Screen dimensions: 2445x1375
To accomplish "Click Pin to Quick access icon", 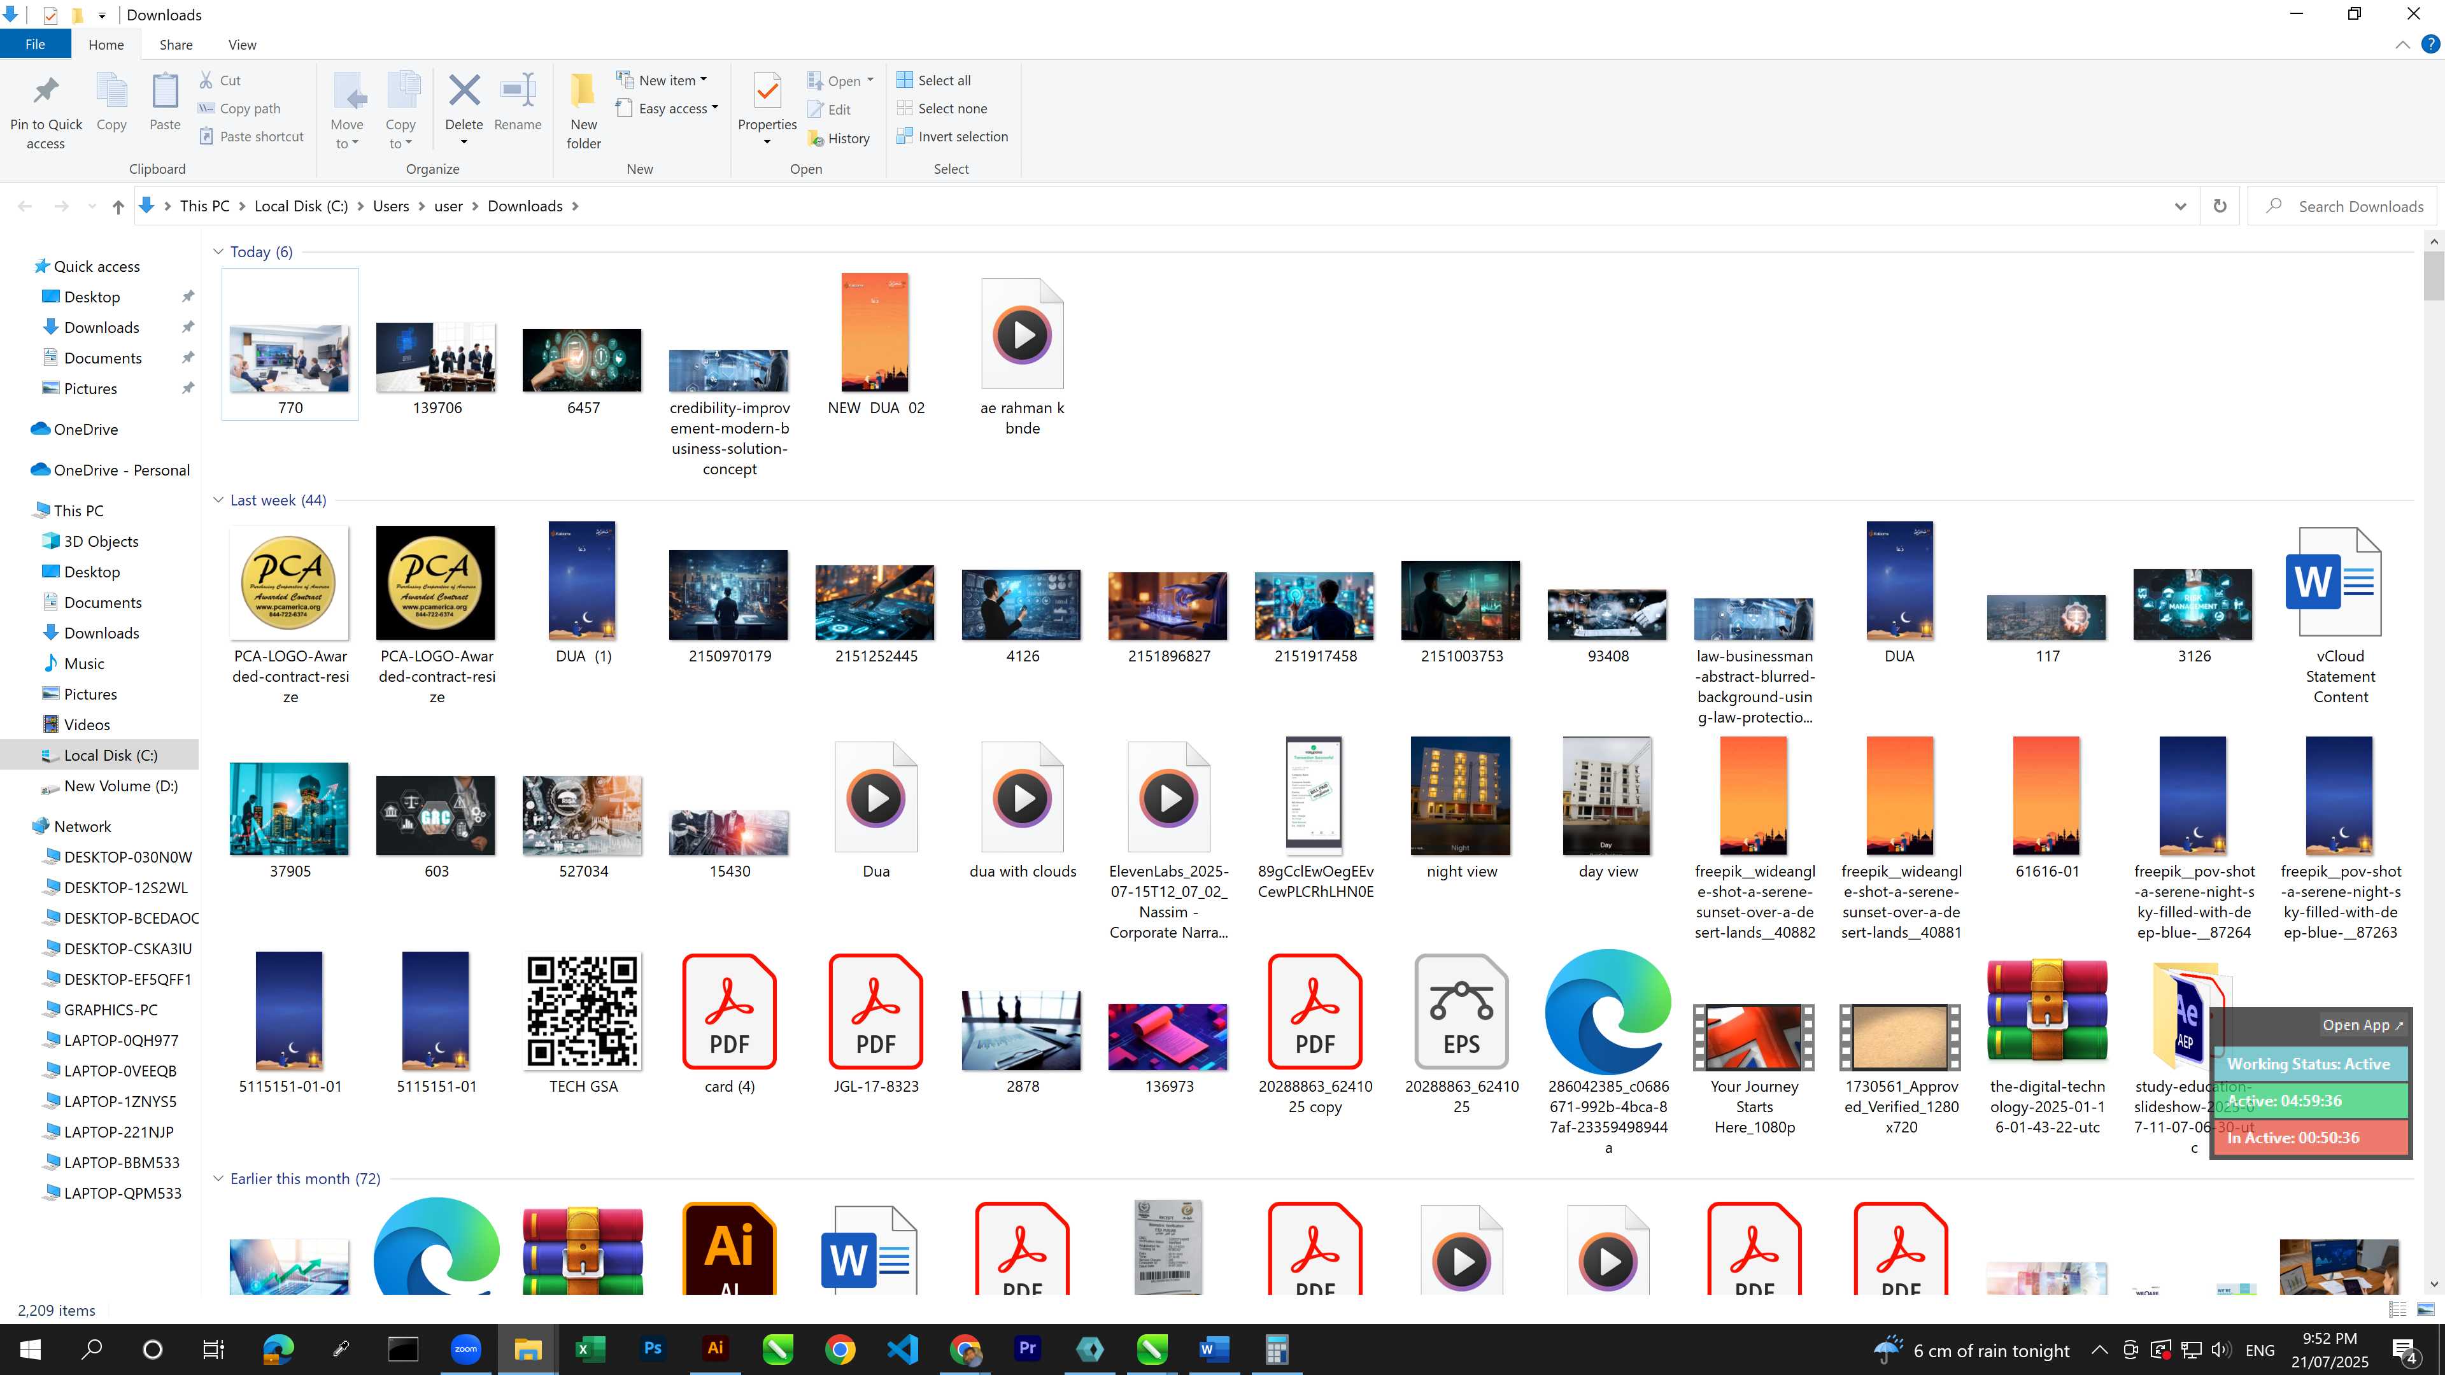I will (x=46, y=92).
